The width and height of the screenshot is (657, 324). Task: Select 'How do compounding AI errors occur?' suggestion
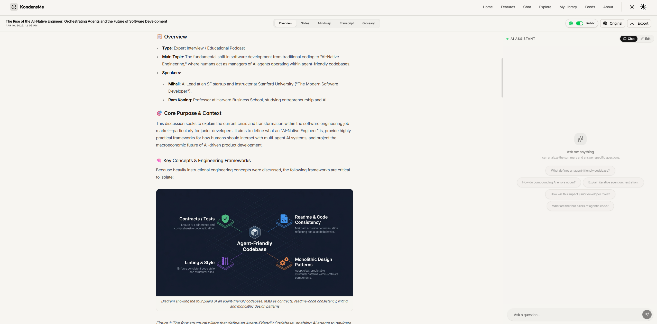(x=549, y=182)
